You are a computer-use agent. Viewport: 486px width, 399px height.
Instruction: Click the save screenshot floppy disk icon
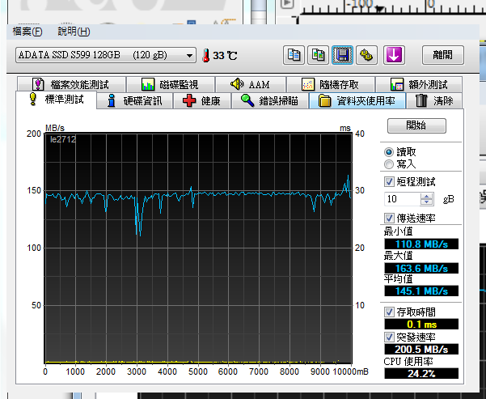[342, 55]
